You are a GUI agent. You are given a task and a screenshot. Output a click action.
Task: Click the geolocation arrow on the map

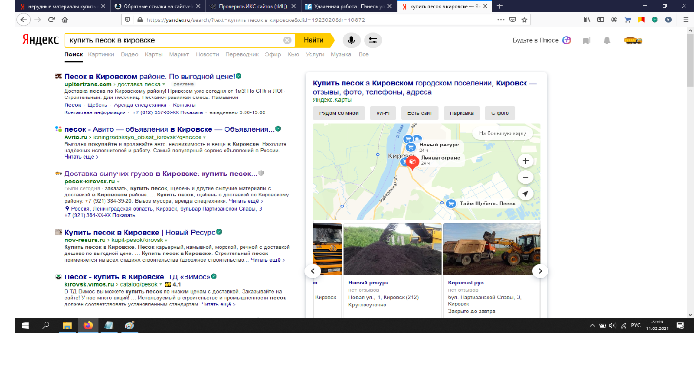pos(525,193)
